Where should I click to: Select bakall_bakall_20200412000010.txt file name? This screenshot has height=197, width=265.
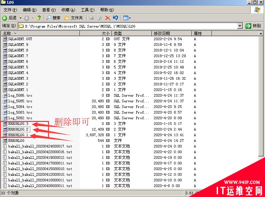coord(40,174)
